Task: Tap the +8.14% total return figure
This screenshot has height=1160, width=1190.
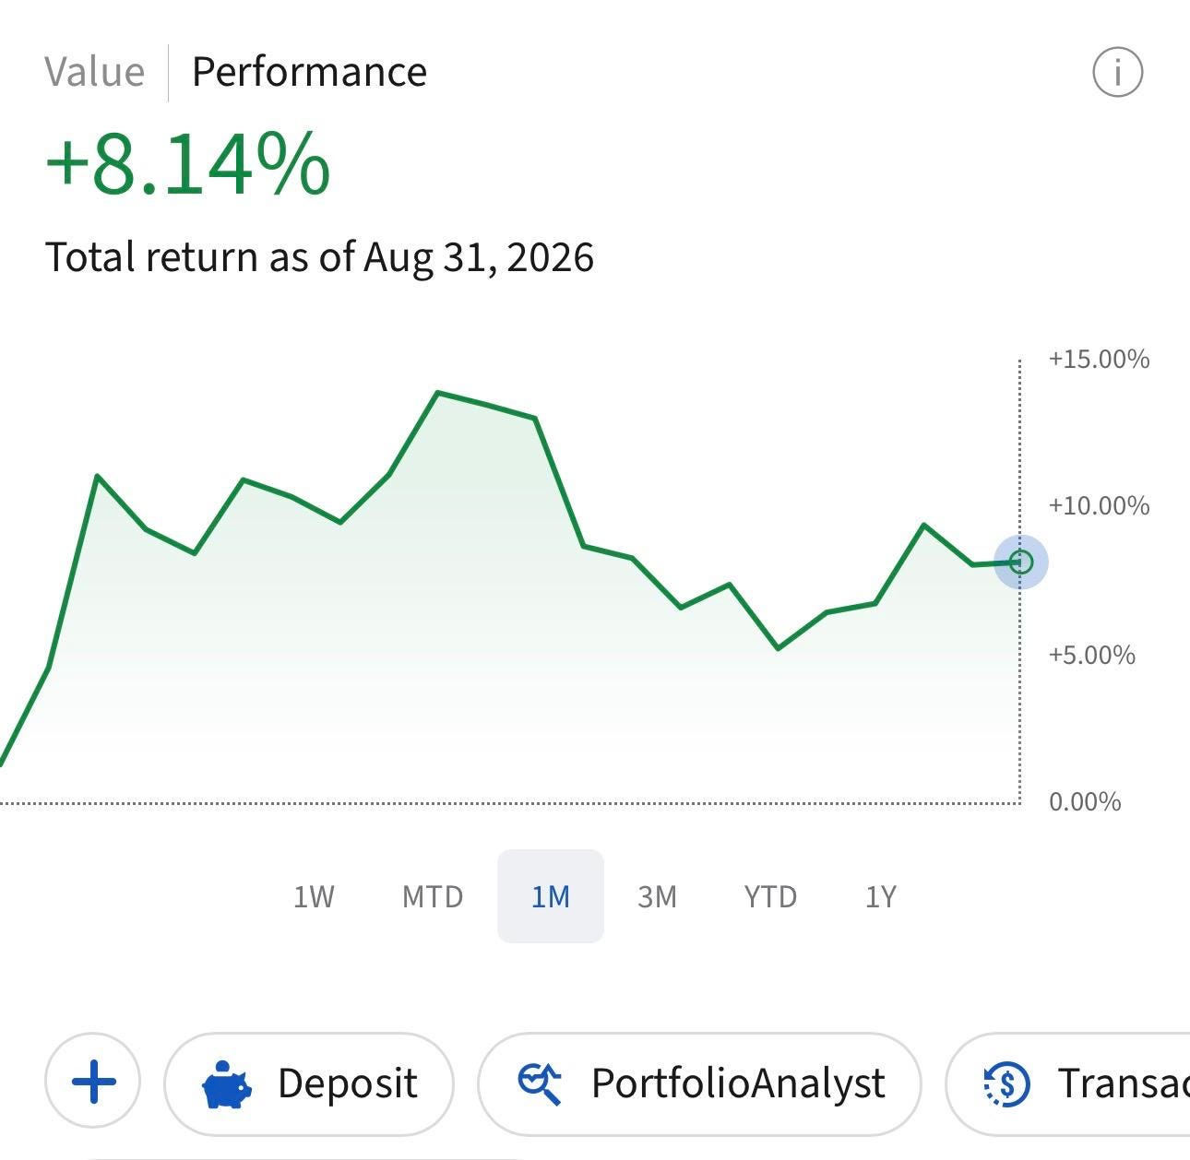Action: pos(187,164)
